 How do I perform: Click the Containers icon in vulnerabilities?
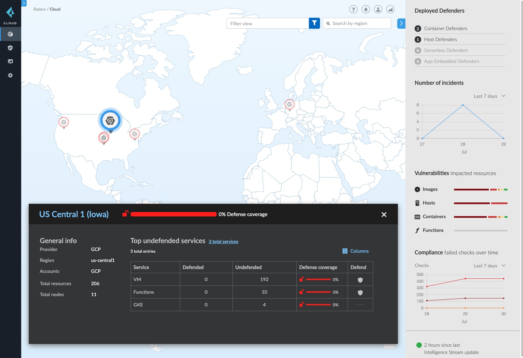pos(417,217)
